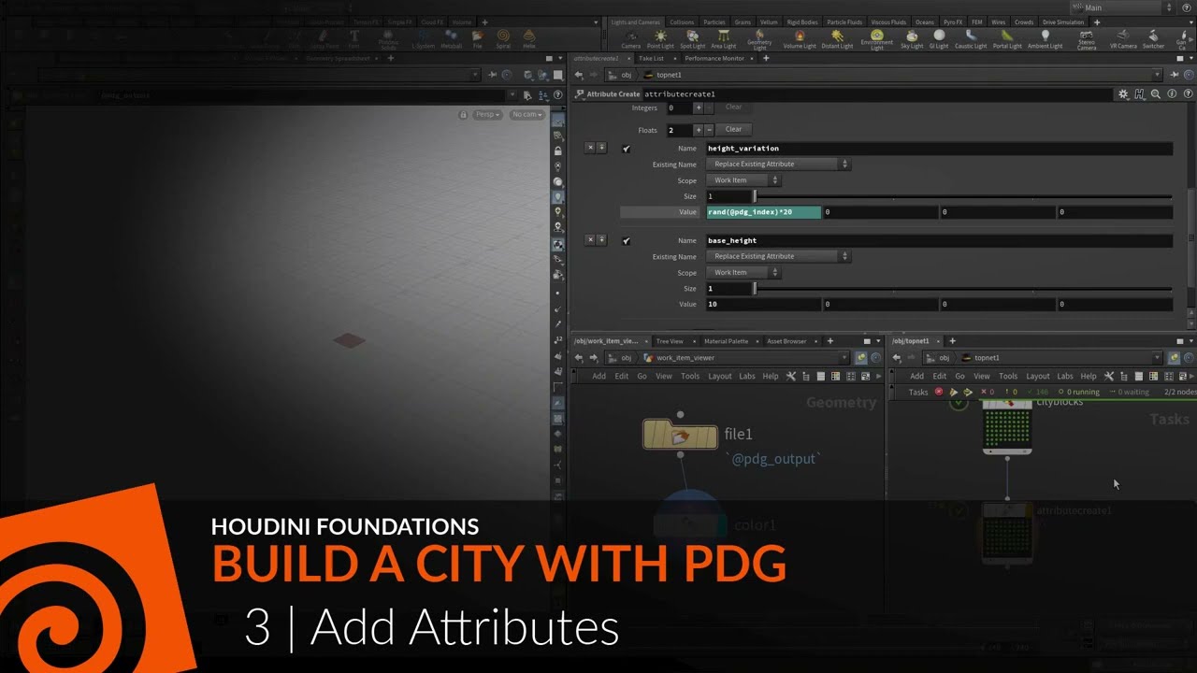1197x673 pixels.
Task: Toggle the viewport lock icon
Action: [463, 114]
